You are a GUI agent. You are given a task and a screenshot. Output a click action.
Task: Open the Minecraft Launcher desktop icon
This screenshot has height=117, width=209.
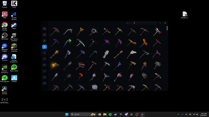pos(14,48)
